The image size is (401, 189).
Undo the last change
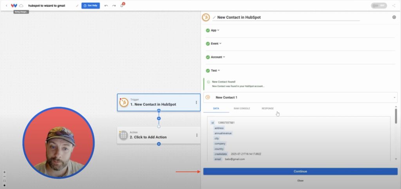click(x=106, y=5)
